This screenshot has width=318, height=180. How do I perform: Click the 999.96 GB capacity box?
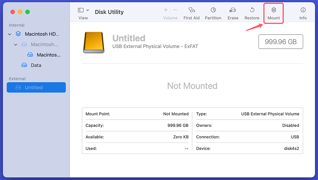(280, 42)
